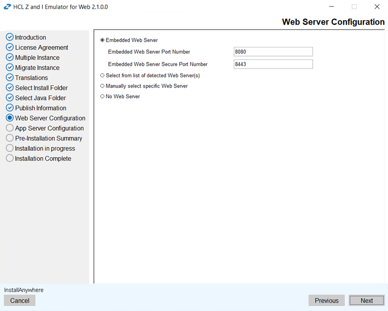The height and width of the screenshot is (311, 388).
Task: Select Manually select specific Web Server option
Action: click(x=102, y=86)
